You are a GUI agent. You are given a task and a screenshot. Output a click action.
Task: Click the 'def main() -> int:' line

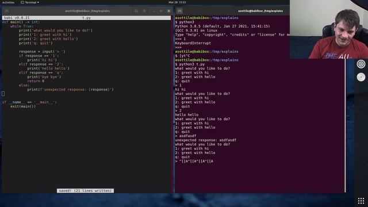(21, 22)
